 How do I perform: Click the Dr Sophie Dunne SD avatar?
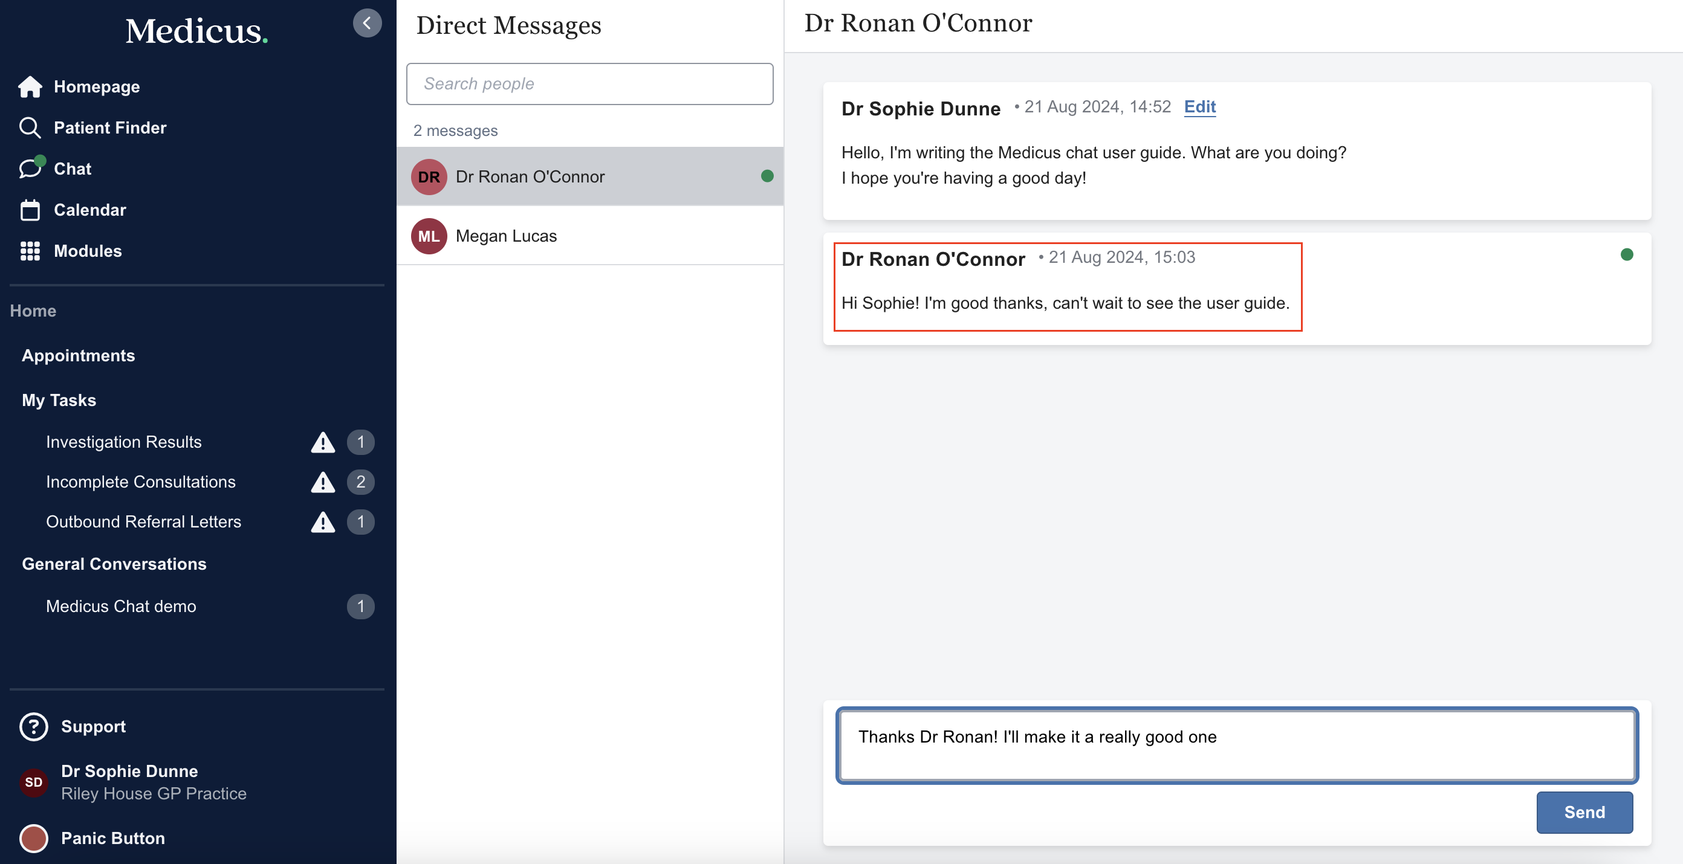click(x=34, y=782)
